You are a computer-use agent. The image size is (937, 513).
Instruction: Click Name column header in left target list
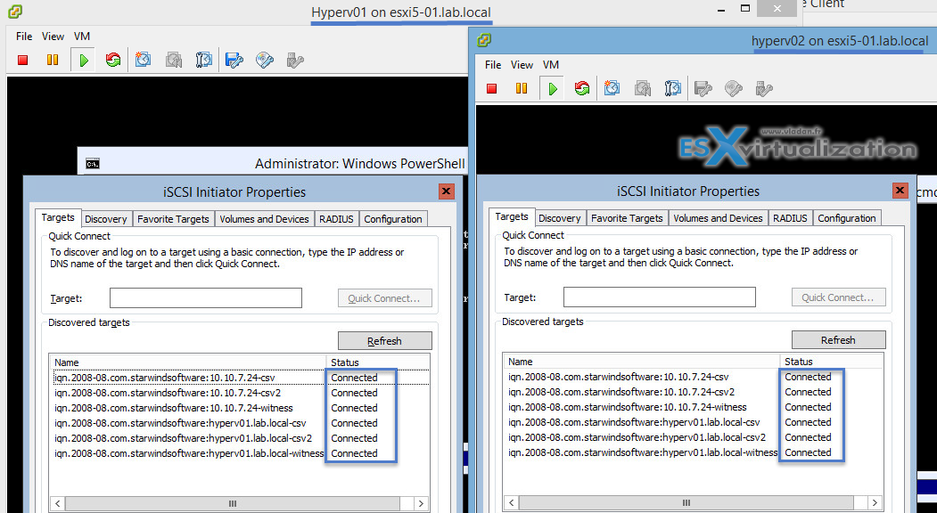tap(189, 362)
